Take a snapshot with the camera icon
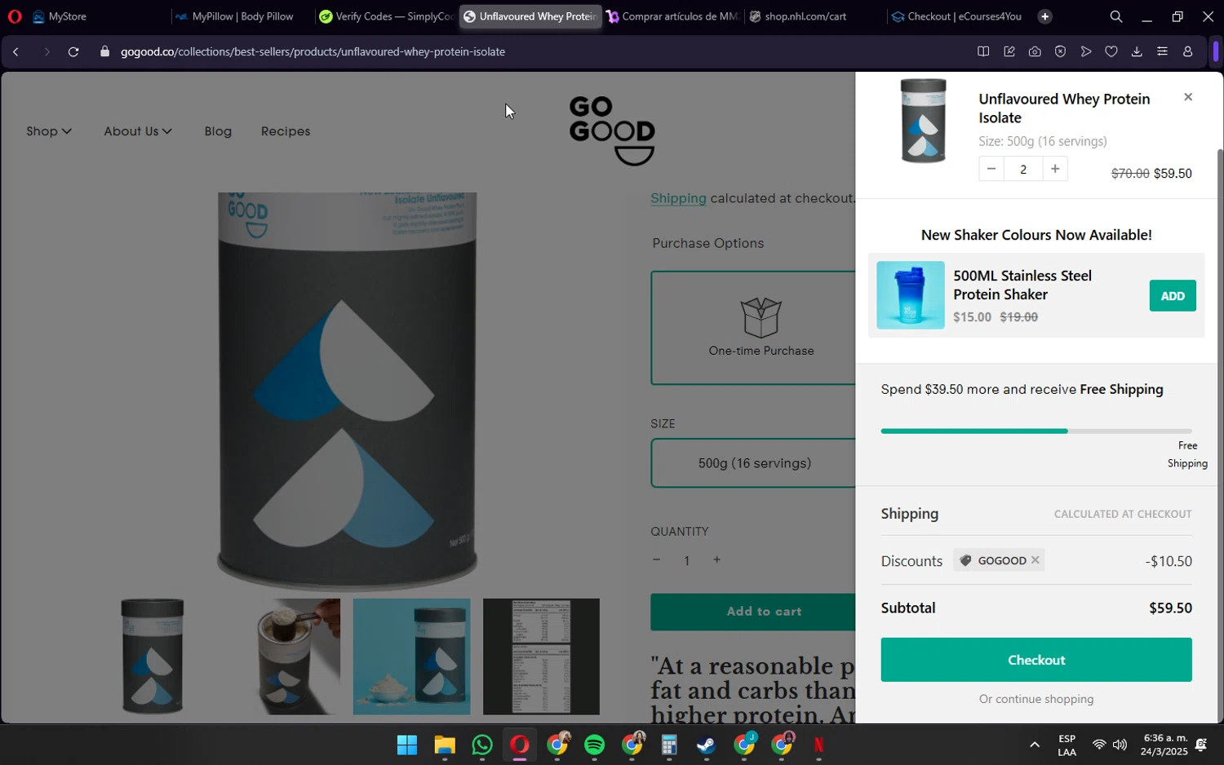The height and width of the screenshot is (765, 1224). pyautogui.click(x=1035, y=51)
